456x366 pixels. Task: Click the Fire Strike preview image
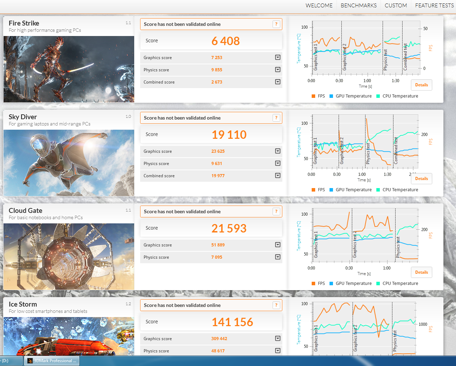click(69, 69)
